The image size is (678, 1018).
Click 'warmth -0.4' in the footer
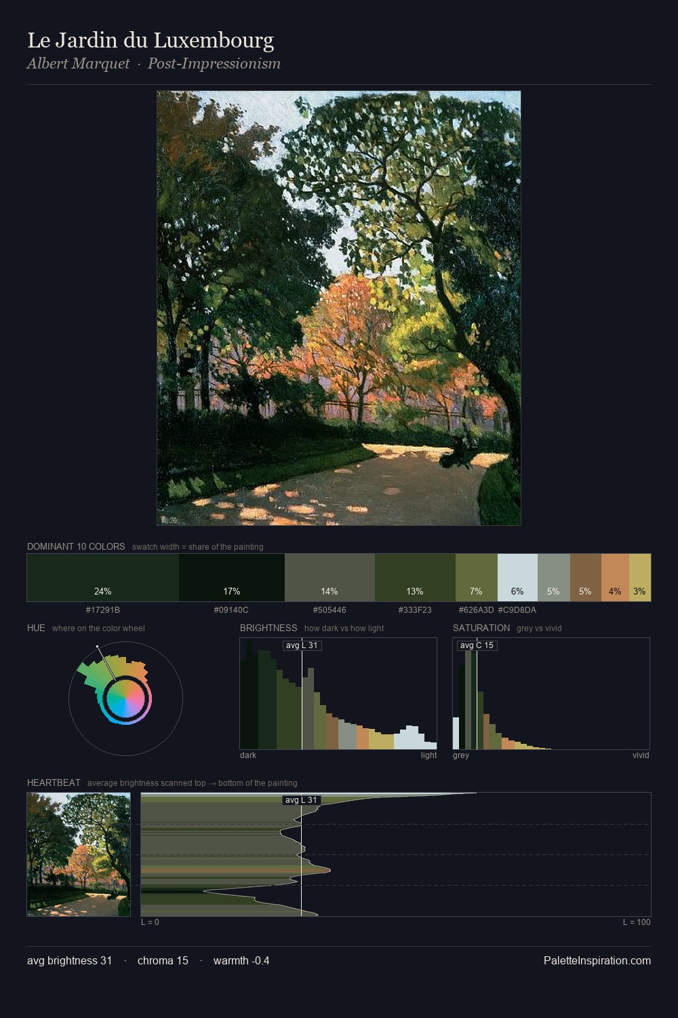241,961
